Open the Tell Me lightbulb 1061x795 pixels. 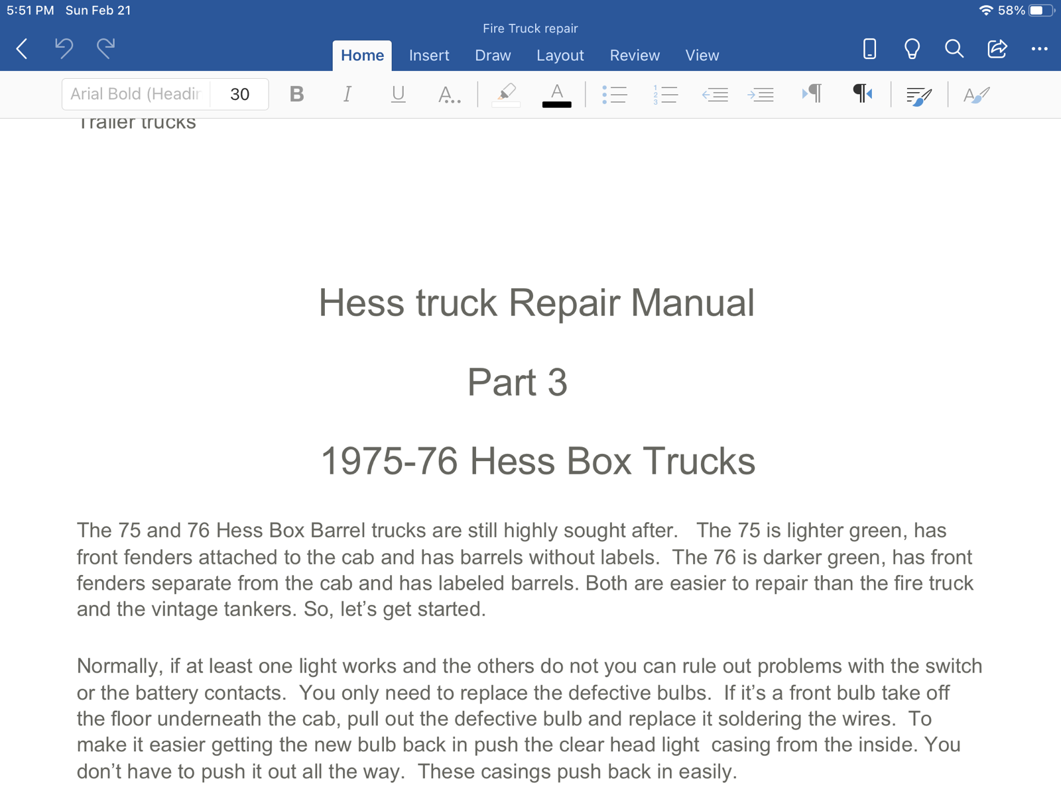pos(912,48)
